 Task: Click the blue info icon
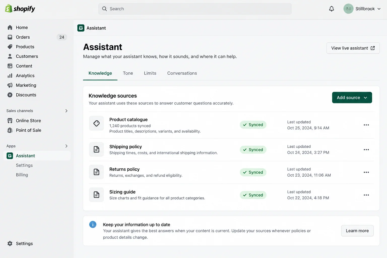point(93,224)
